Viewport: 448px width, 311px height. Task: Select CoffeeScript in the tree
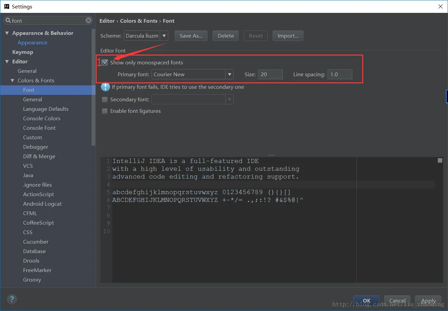point(38,223)
